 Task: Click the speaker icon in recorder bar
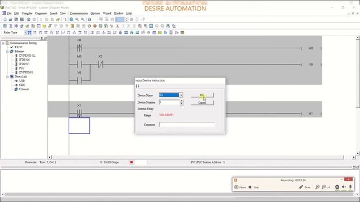click(x=344, y=187)
